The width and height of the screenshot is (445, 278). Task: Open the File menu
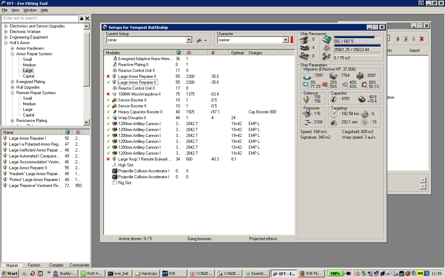point(5,10)
